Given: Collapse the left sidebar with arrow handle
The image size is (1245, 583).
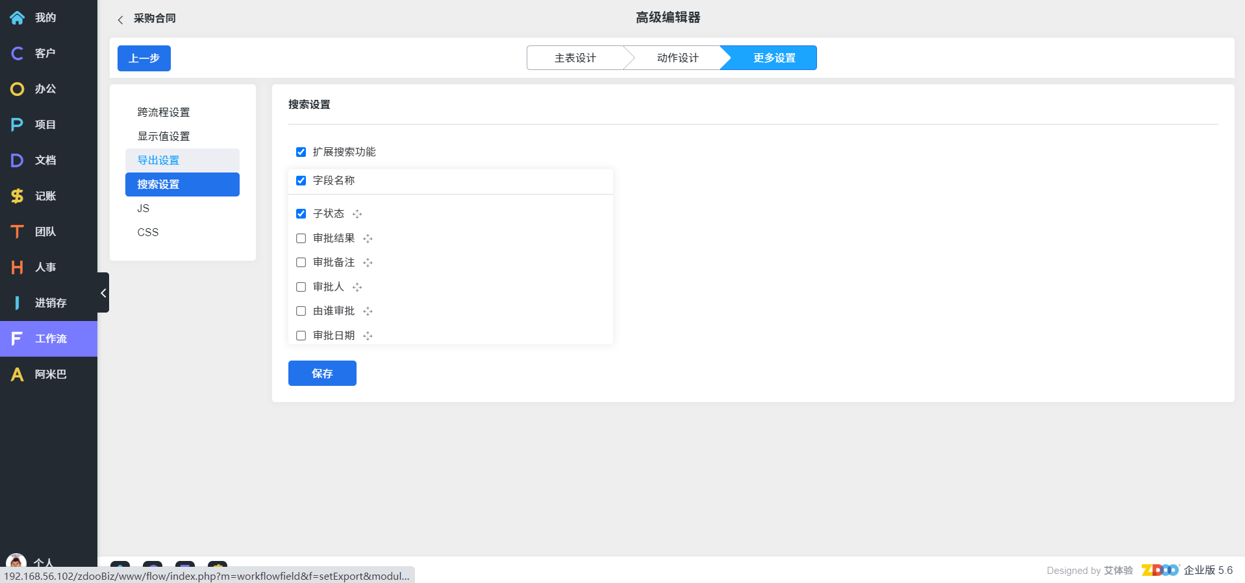Looking at the screenshot, I should click(x=103, y=293).
